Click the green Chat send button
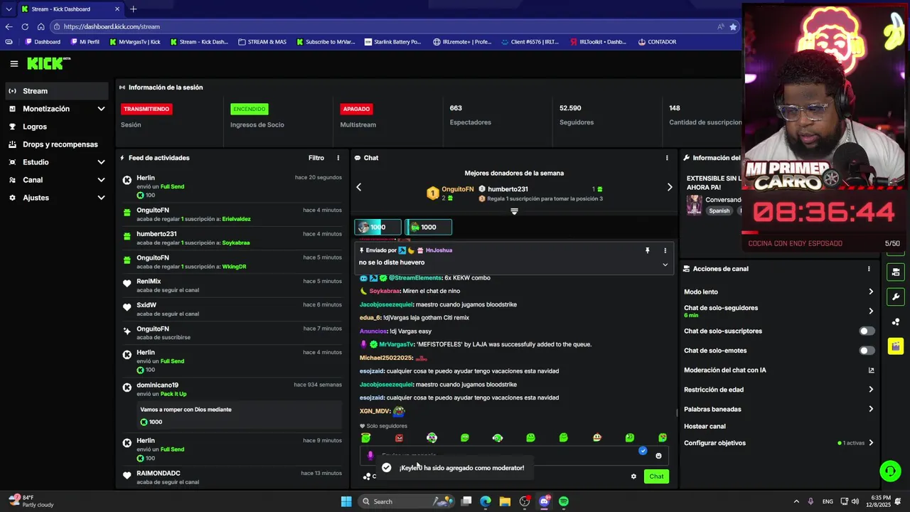 click(656, 476)
